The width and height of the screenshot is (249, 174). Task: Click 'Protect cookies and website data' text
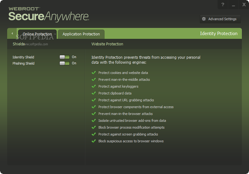[123, 73]
